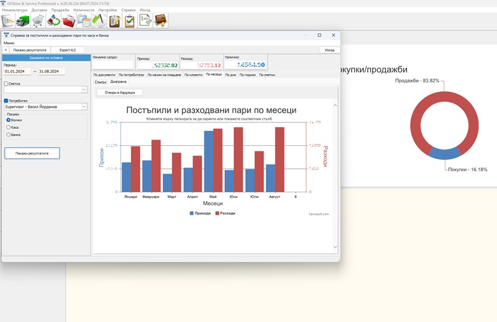Switch to По години tab
497x322 pixels.
tap(247, 75)
